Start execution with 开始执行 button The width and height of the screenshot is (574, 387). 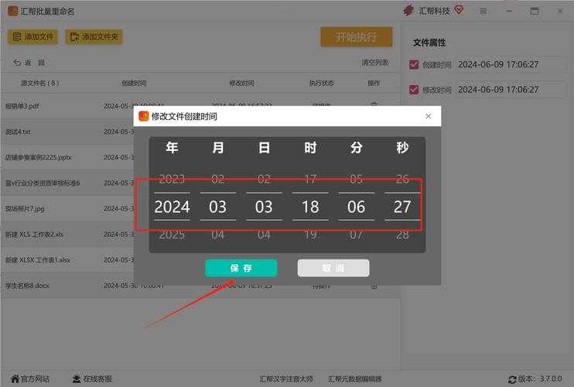[x=356, y=36]
